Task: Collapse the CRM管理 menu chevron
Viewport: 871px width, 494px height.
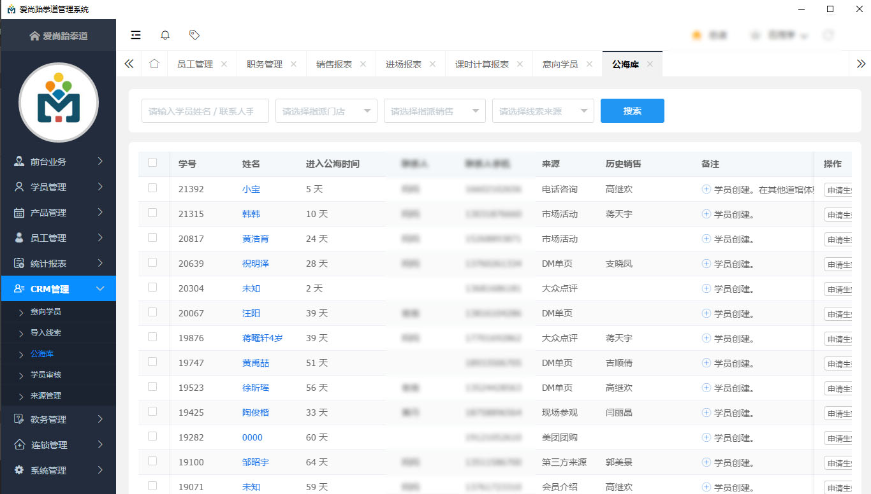Action: [x=100, y=289]
